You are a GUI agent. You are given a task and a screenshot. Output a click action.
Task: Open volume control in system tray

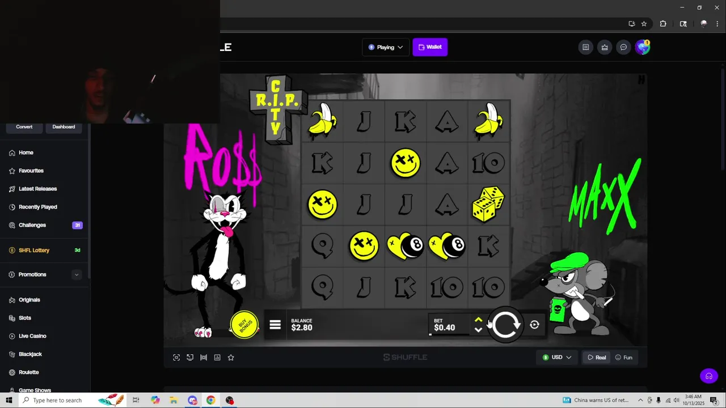[x=677, y=400]
